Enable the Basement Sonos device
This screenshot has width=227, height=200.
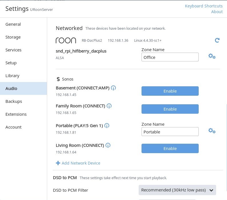pyautogui.click(x=170, y=91)
